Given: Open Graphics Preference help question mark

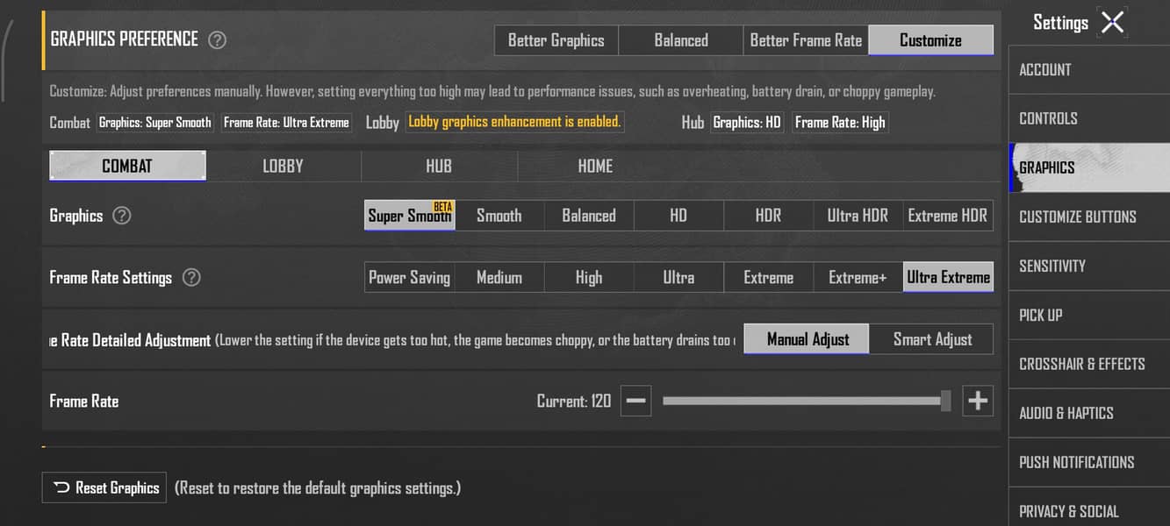Looking at the screenshot, I should (x=217, y=40).
